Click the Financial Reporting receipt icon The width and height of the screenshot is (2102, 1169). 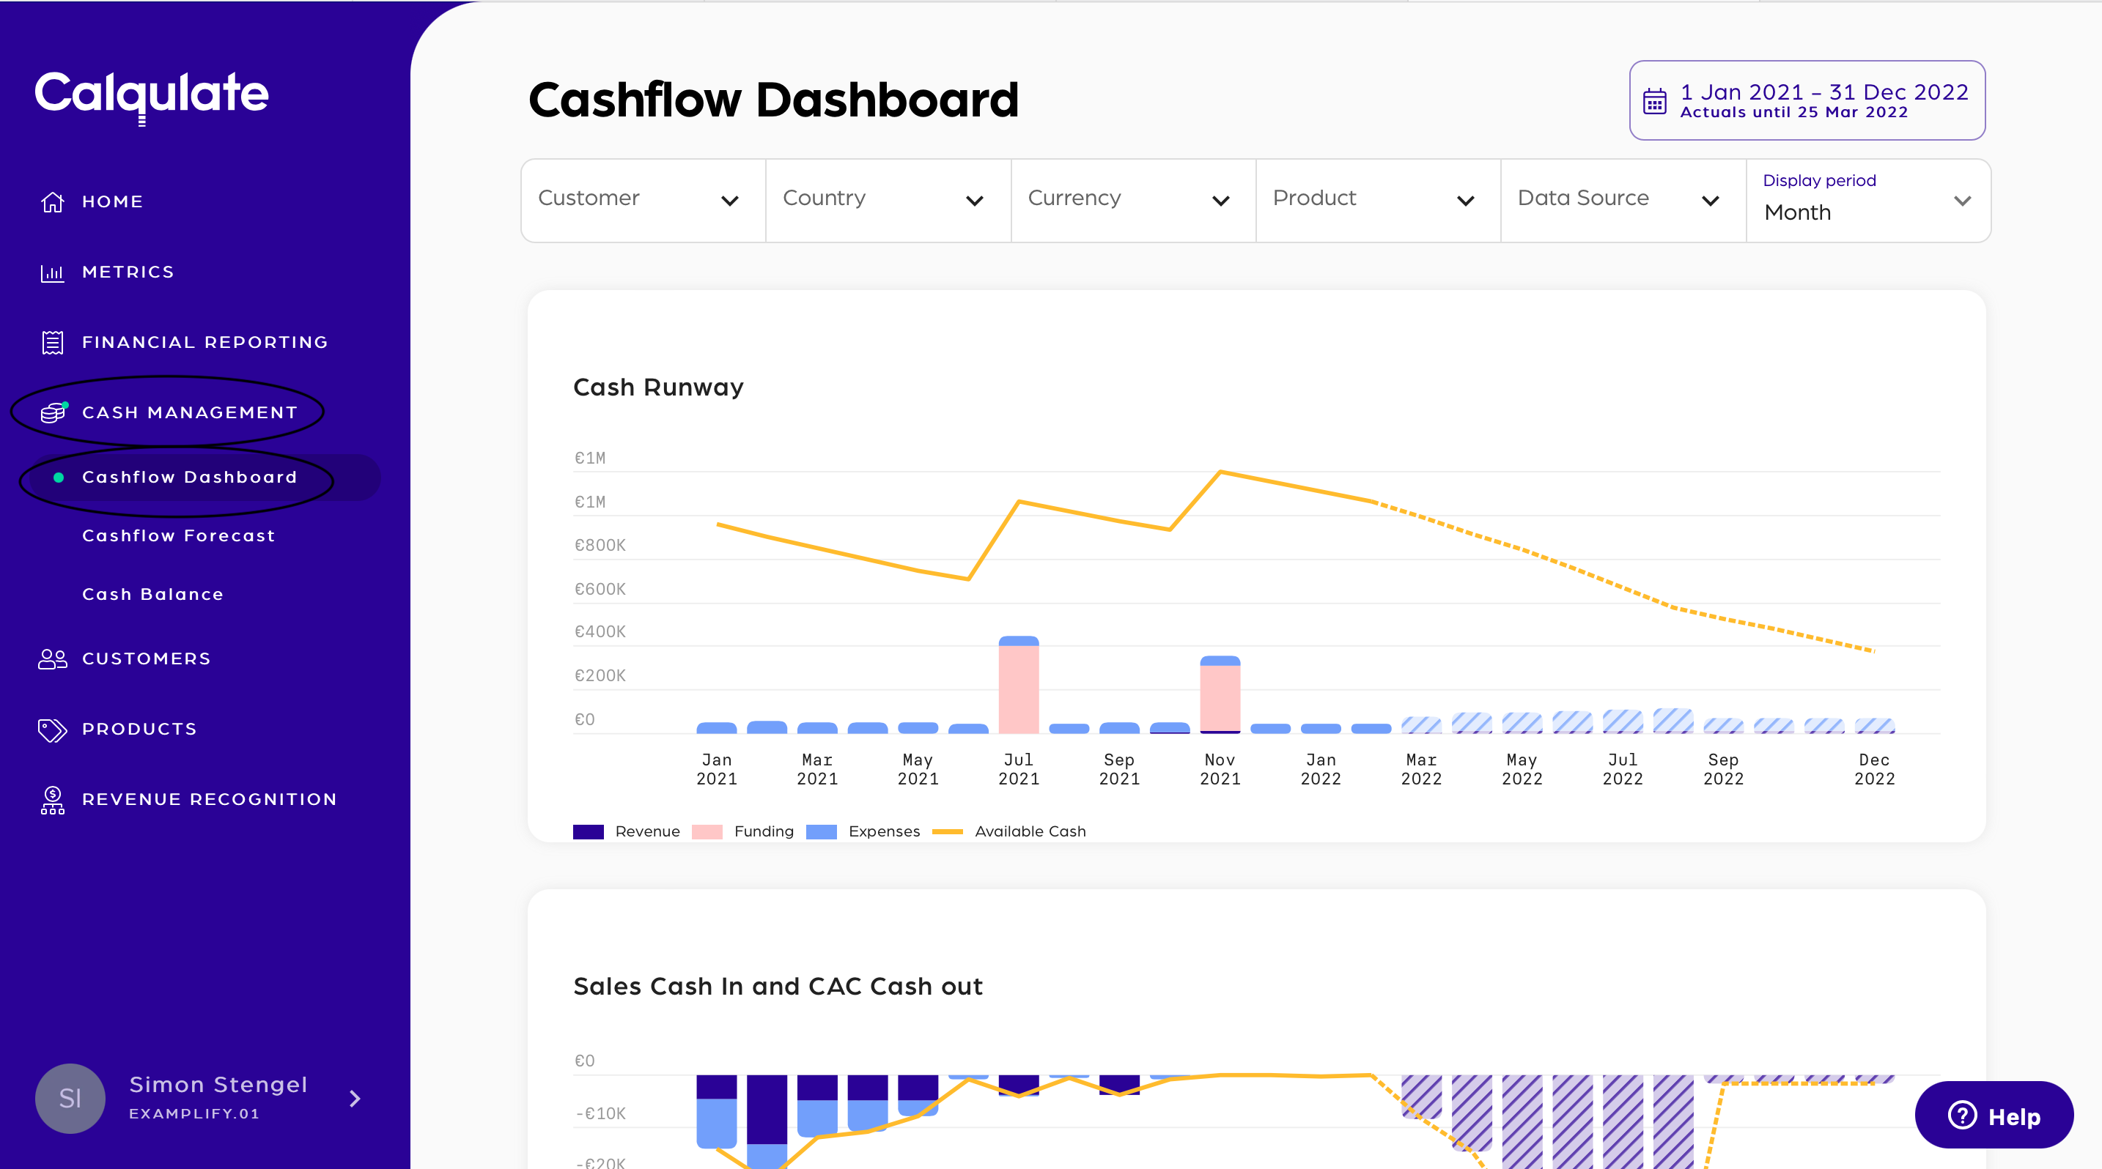point(52,342)
